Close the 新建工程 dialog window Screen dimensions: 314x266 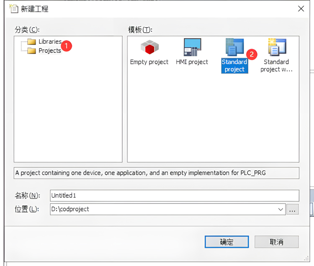point(301,8)
